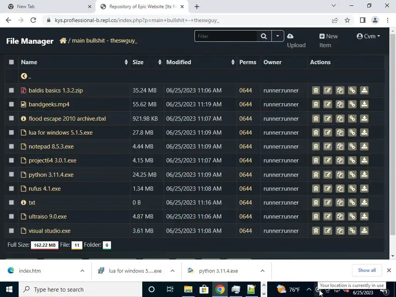Image resolution: width=396 pixels, height=297 pixels.
Task: Rename python 3.11.4.exe via edit icon
Action: [328, 174]
